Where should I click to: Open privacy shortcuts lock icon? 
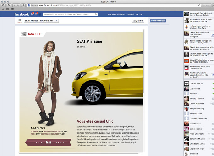(137, 14)
